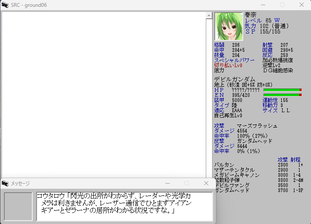Click the scroll-up arrow of the map scrollbar

pyautogui.click(x=209, y=15)
